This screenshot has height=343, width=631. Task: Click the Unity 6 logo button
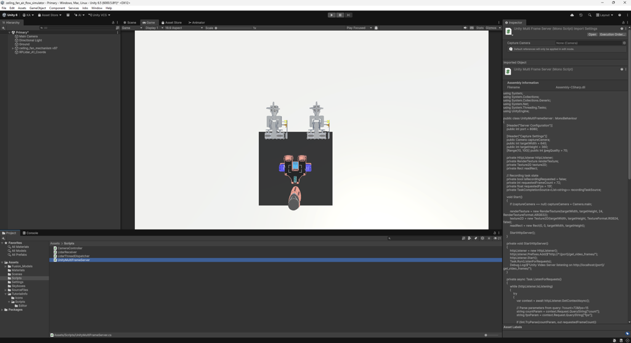[x=10, y=15]
